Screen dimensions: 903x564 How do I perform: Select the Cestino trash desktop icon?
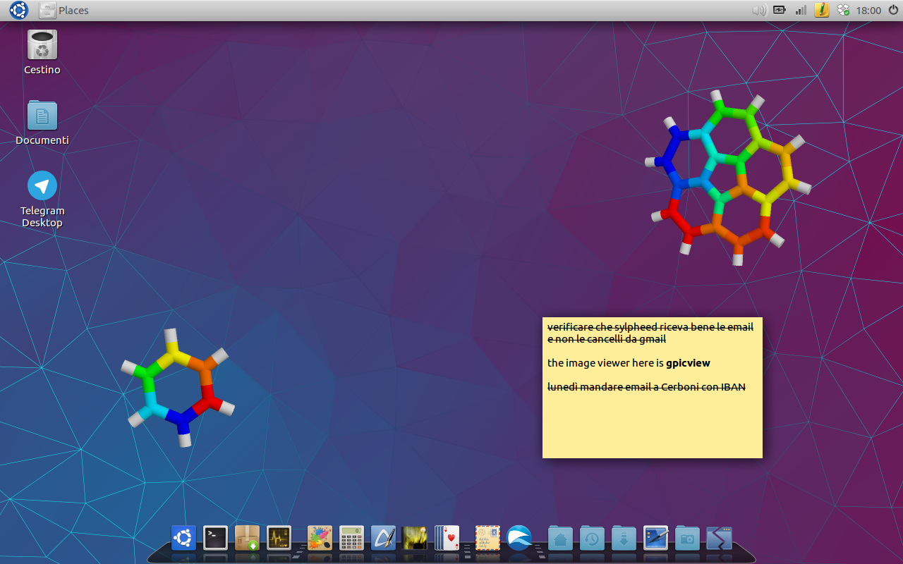(x=42, y=52)
